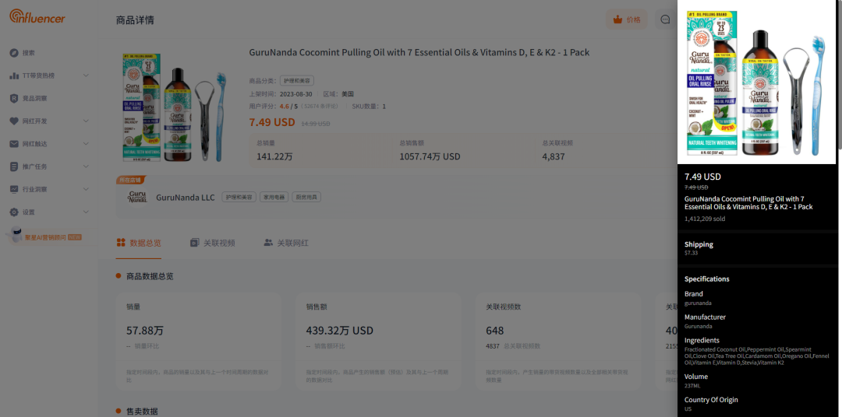Click the bar chart icon for TT带货热榜
Viewport: 842px width, 417px height.
point(14,75)
